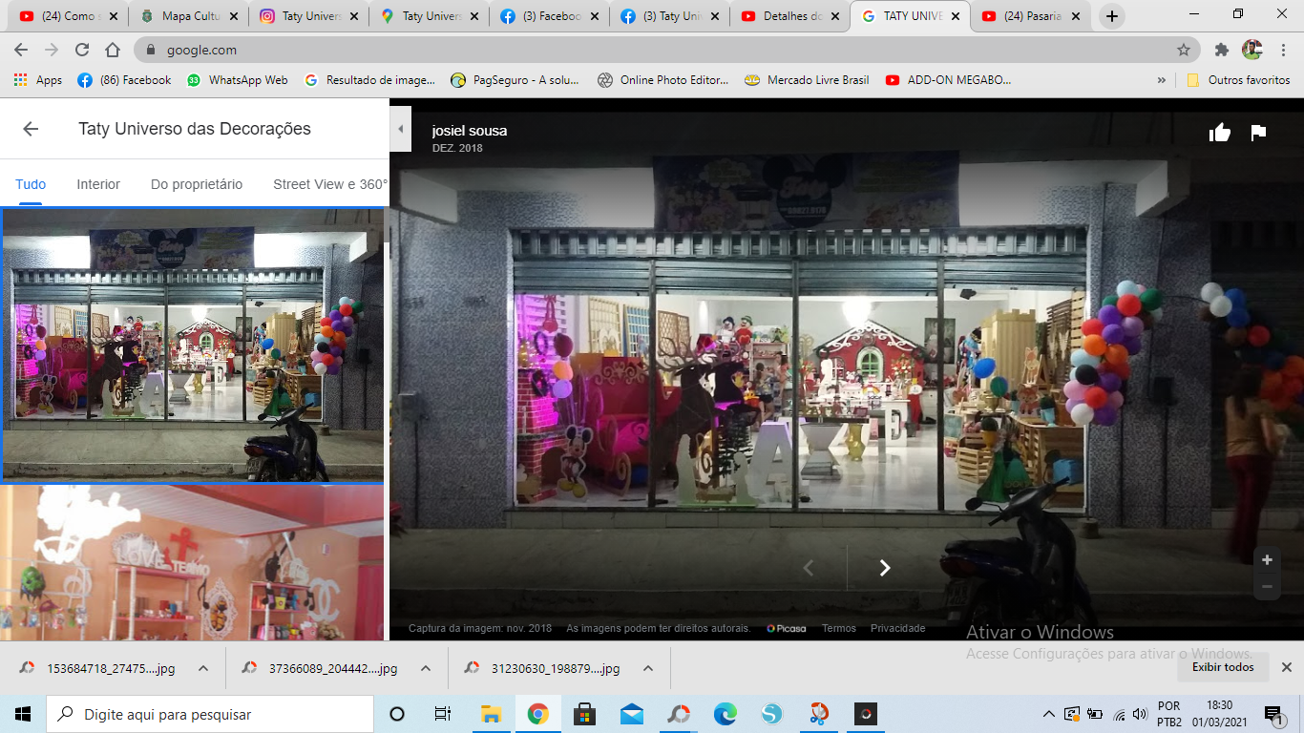Click the Exibir todos downloads button
The height and width of the screenshot is (733, 1304).
click(x=1224, y=667)
